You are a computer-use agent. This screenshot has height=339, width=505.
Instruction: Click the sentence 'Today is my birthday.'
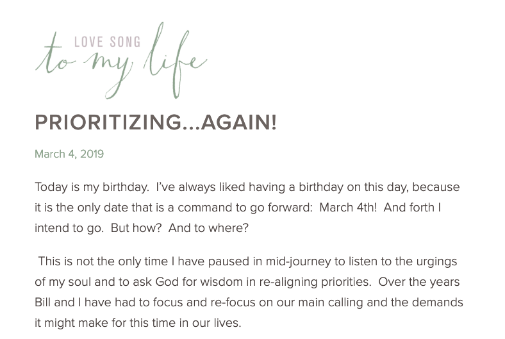(x=92, y=187)
